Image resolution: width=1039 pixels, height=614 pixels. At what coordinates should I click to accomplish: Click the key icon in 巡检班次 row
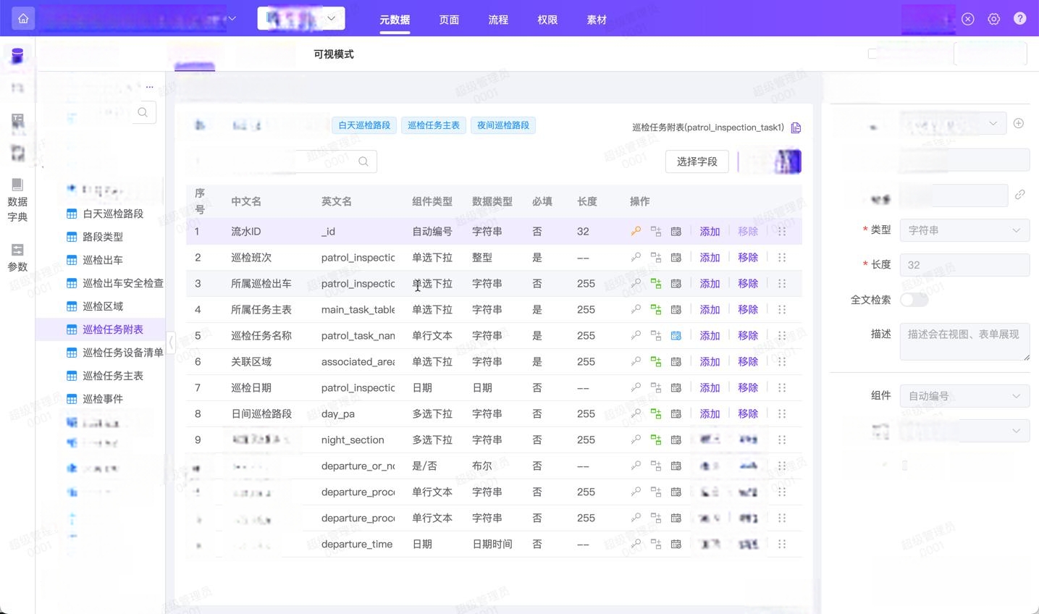tap(636, 258)
